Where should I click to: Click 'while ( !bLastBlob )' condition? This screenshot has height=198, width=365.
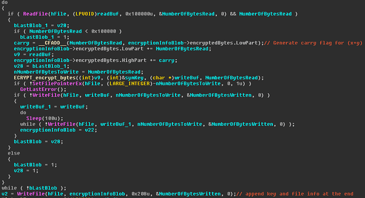[34, 188]
